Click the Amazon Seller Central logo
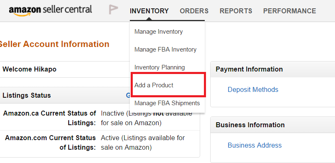 pos(50,10)
